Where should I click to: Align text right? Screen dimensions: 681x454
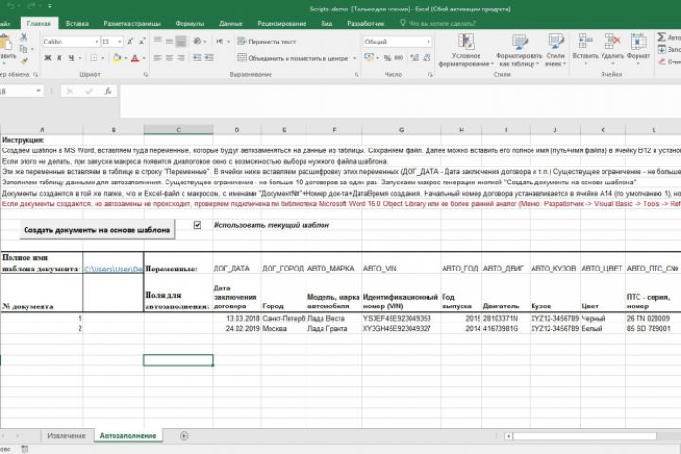click(x=181, y=58)
